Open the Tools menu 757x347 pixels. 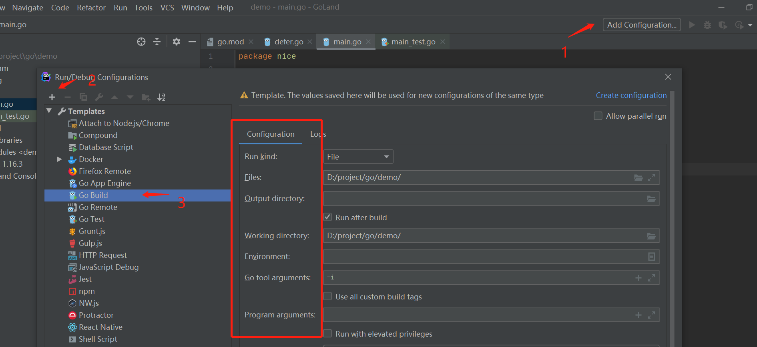pos(143,8)
